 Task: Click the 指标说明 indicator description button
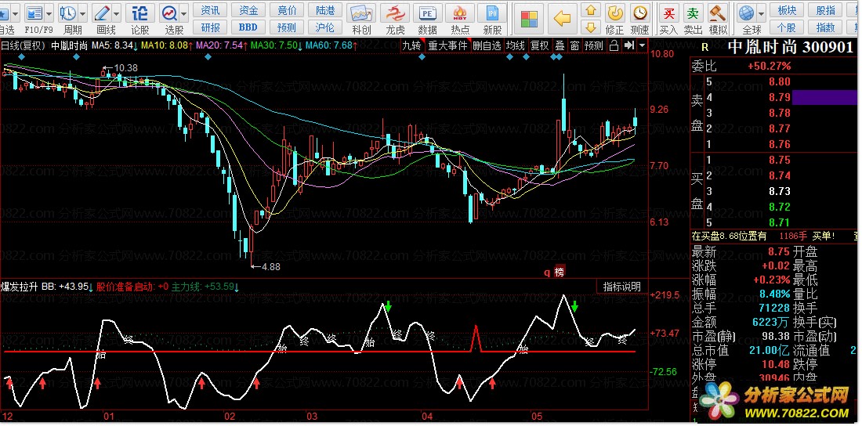(621, 287)
